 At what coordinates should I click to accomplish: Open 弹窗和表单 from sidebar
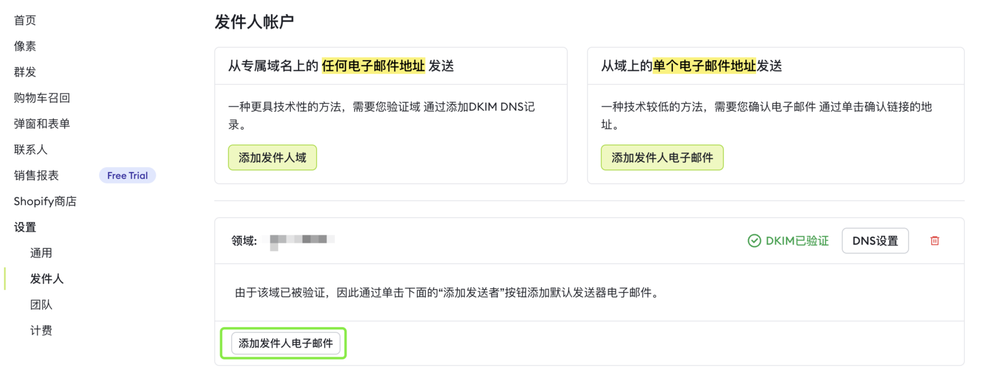pyautogui.click(x=42, y=124)
